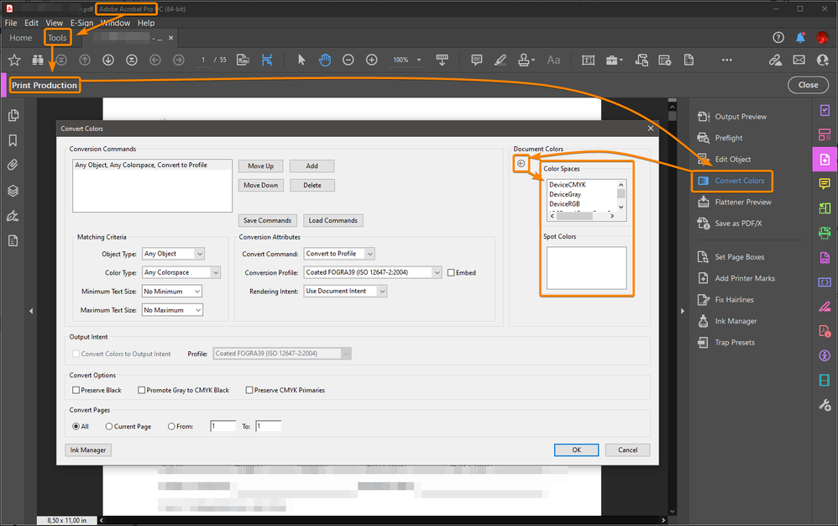Open the Page Thumbnails panel icon
This screenshot has height=526, width=838.
pyautogui.click(x=13, y=116)
